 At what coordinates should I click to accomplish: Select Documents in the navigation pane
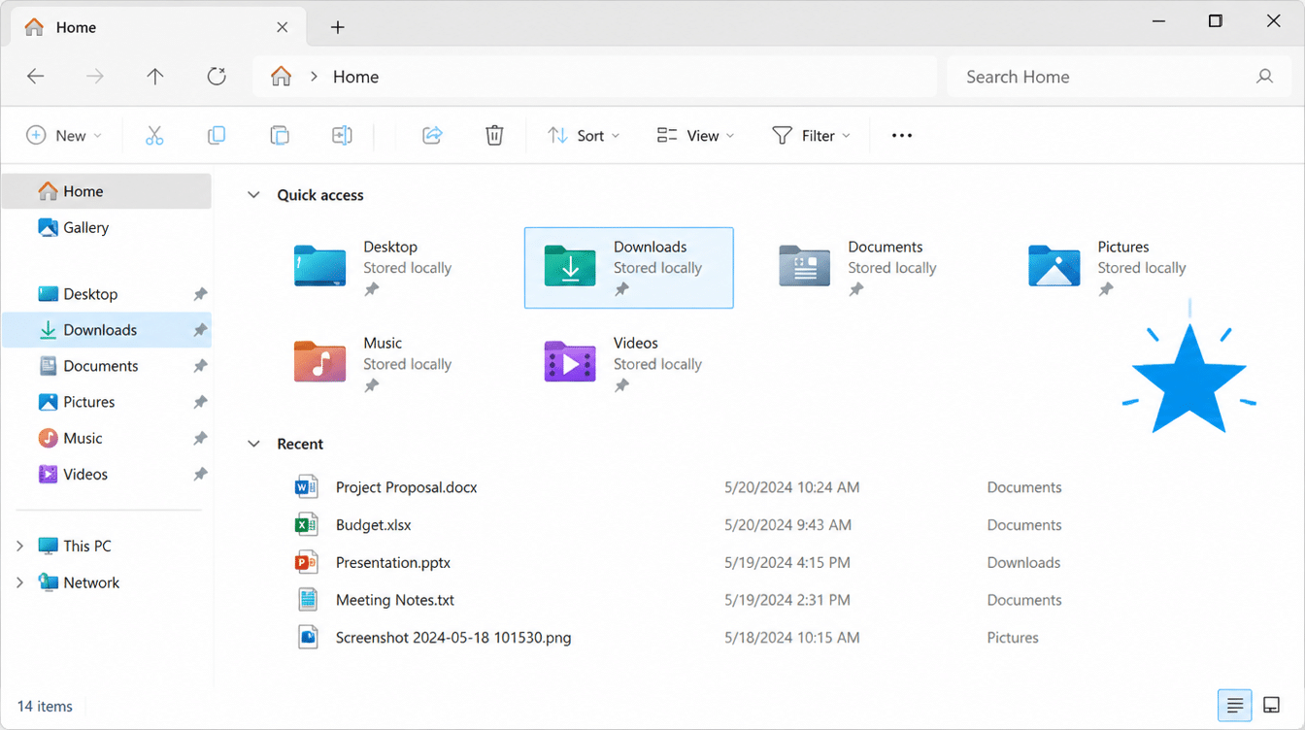coord(107,366)
